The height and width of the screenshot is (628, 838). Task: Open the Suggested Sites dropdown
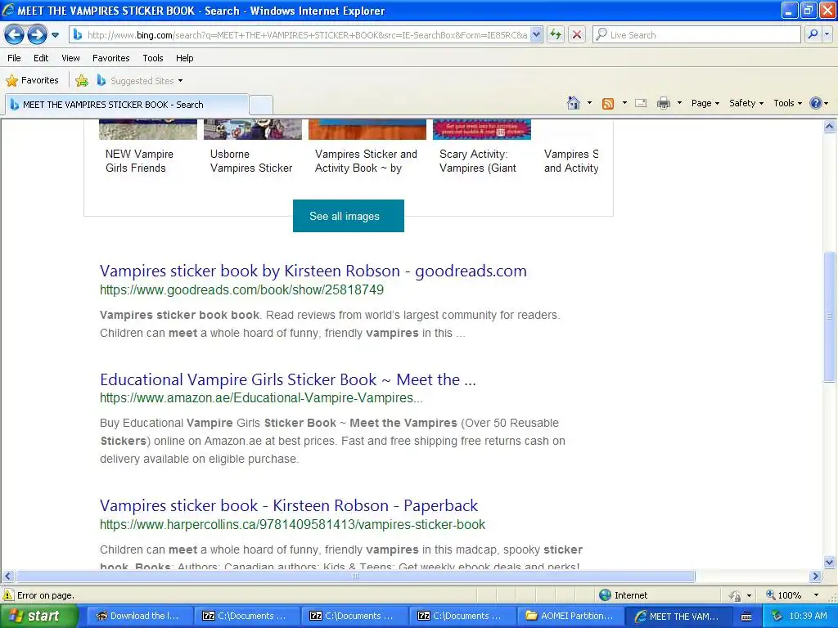coord(140,81)
